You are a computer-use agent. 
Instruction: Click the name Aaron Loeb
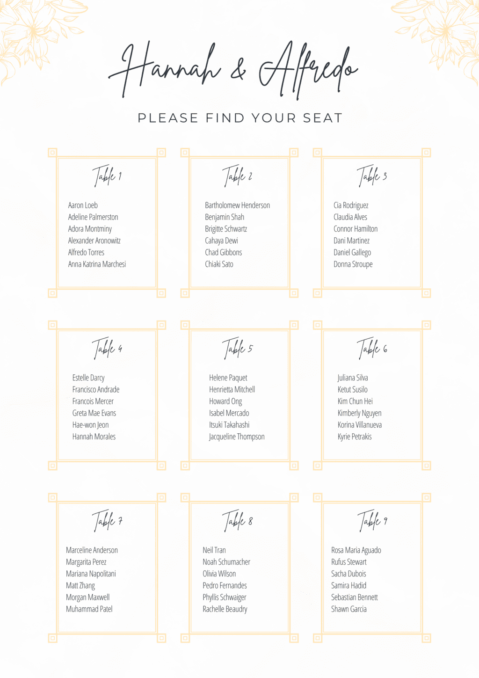tap(83, 205)
